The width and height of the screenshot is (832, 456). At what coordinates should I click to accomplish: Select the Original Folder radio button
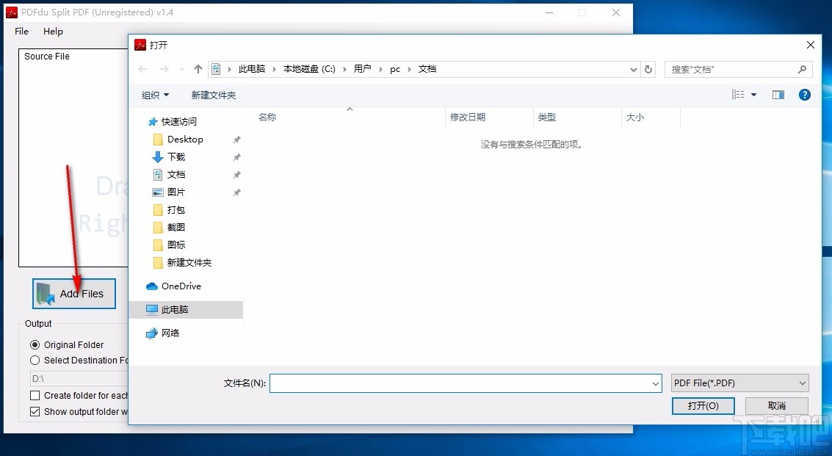point(34,344)
